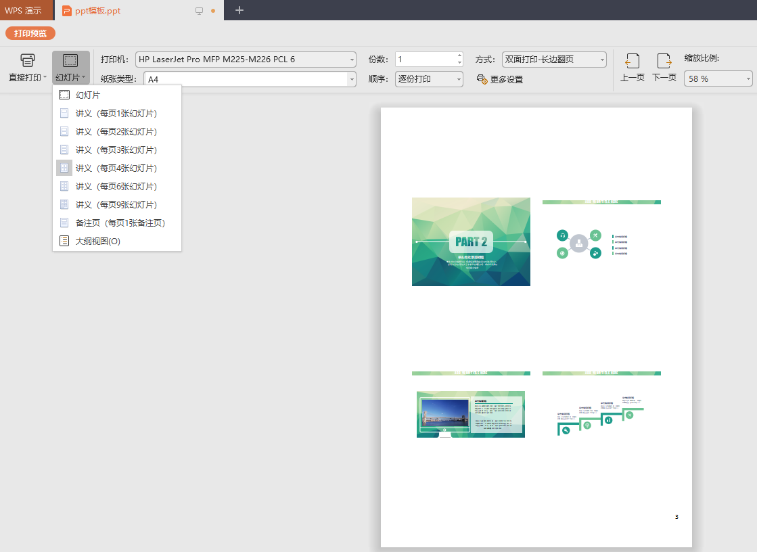Click the 幻灯片 print layout icon button

(70, 61)
